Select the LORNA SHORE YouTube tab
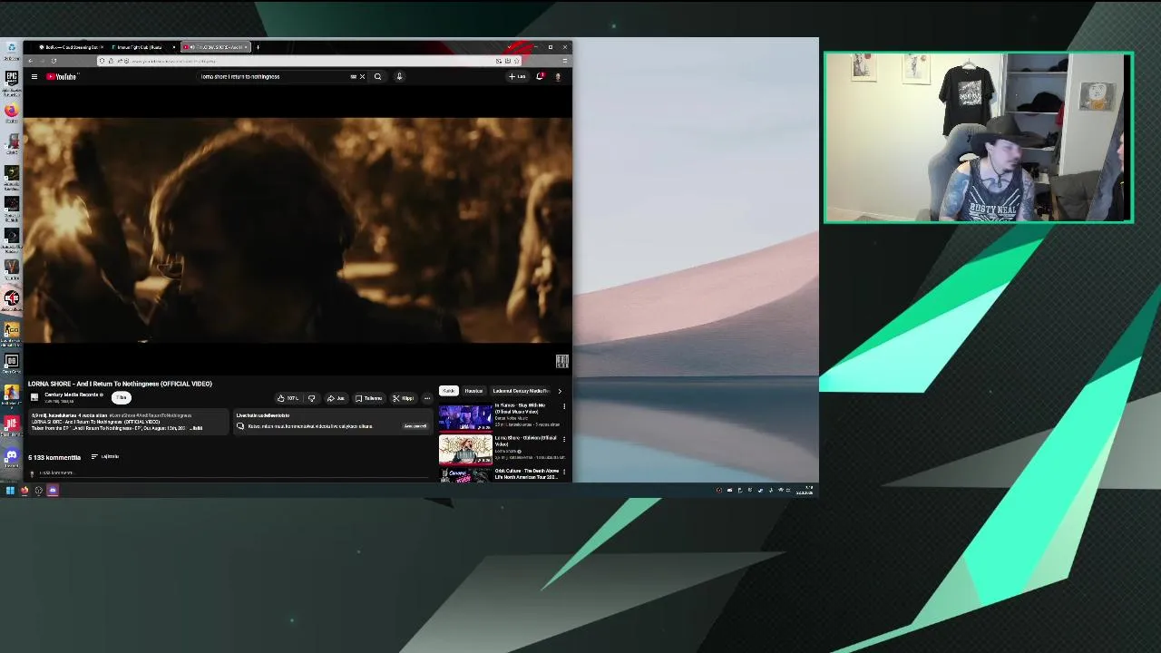 [215, 47]
